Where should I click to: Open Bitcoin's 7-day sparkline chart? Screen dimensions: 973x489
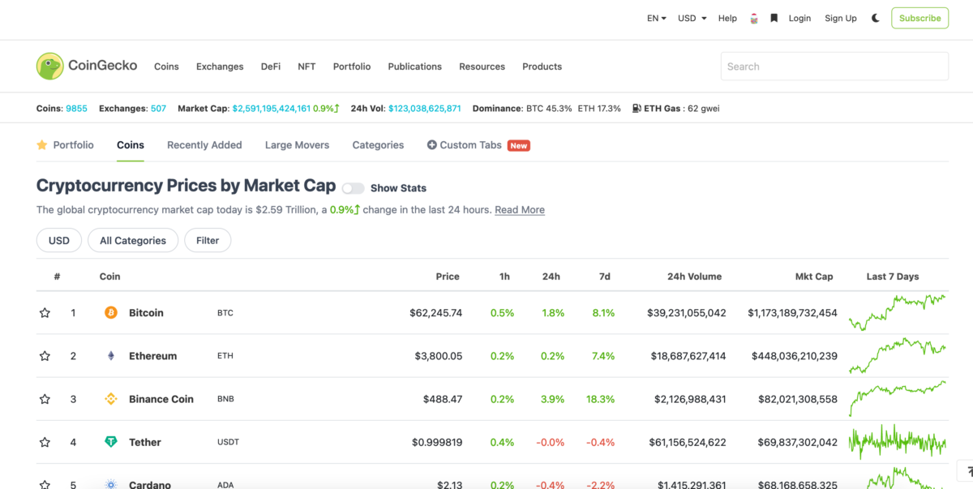point(897,312)
